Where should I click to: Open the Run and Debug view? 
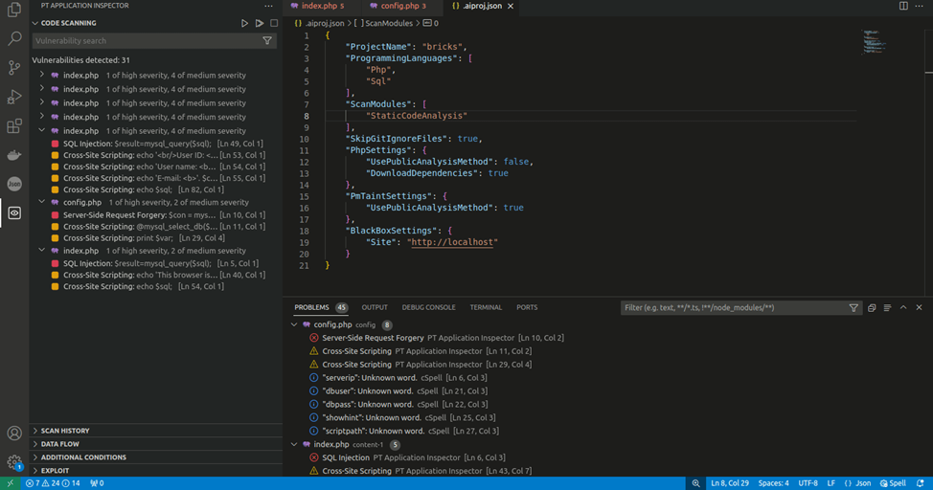tap(14, 97)
